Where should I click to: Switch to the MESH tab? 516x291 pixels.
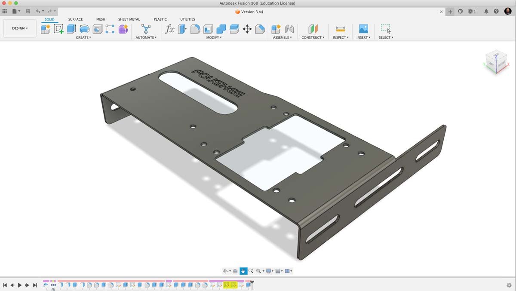pos(101,19)
